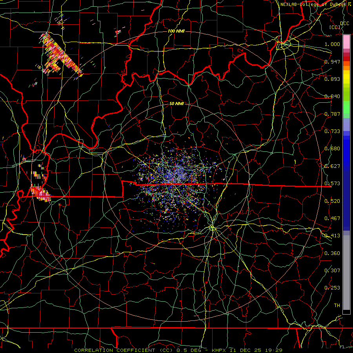
Task: Click the "KHPX" radar site identifier in the caption
Action: (218, 350)
